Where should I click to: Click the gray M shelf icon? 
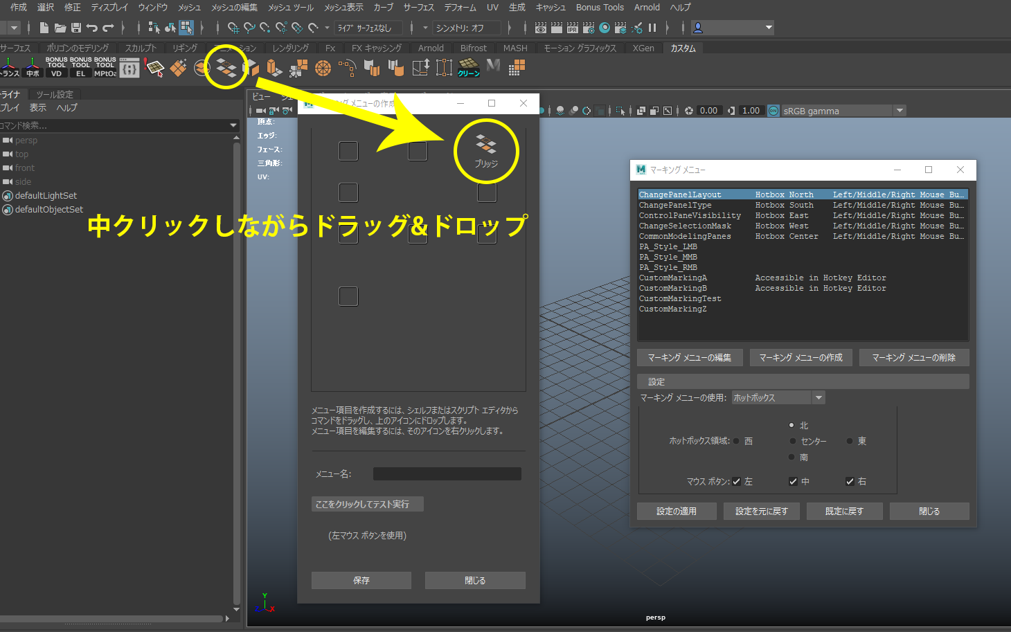(493, 66)
